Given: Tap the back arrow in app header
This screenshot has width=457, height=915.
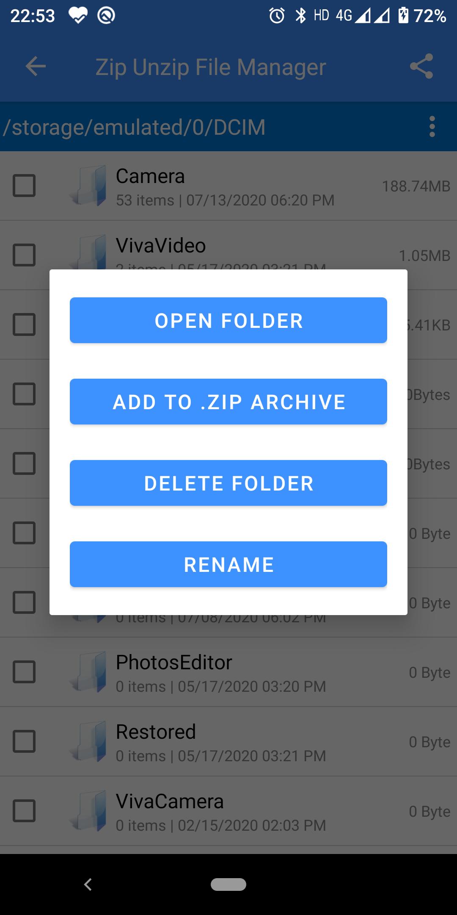Looking at the screenshot, I should coord(36,67).
